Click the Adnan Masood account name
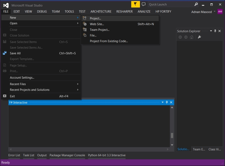225x166 pixels. pos(201,12)
